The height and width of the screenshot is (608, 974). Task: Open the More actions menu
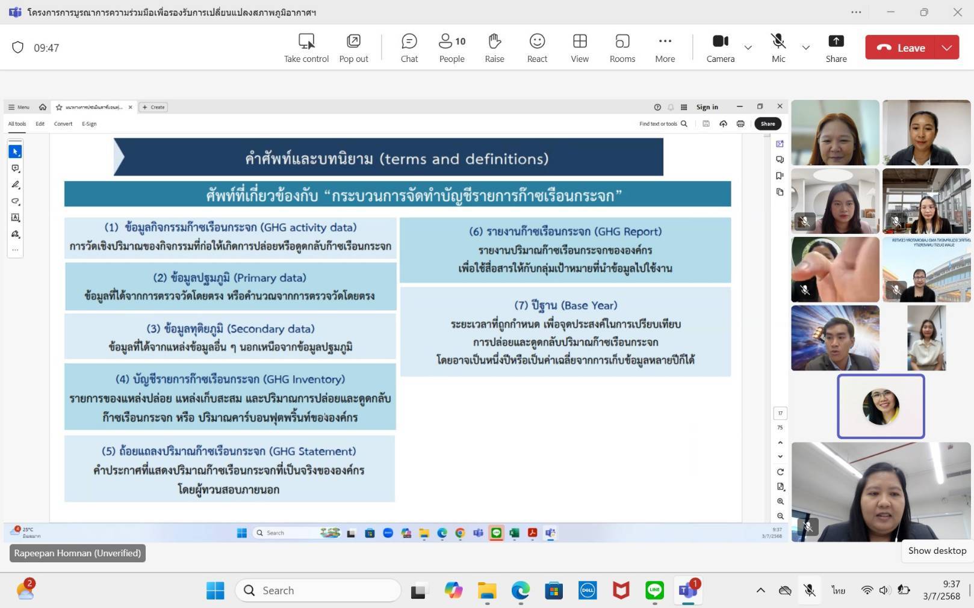click(665, 48)
